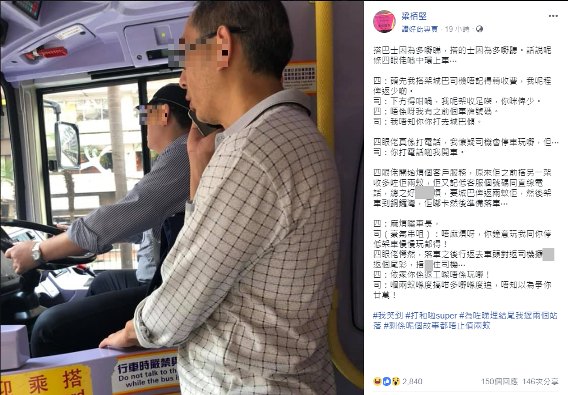Open the 146次分享 shares link
This screenshot has width=568, height=395.
(x=540, y=381)
